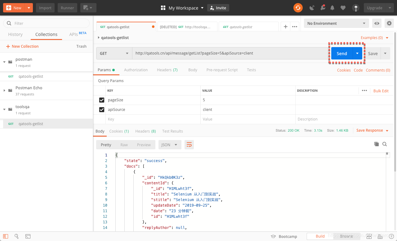
Task: Switch to Browse mode
Action: (346, 236)
